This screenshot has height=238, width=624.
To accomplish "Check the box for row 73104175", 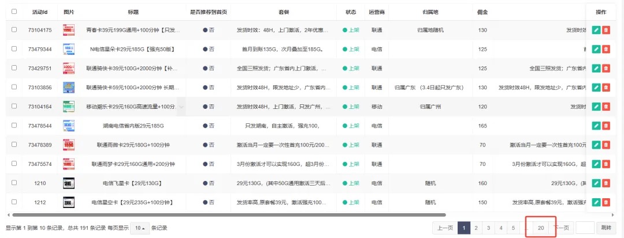I will (x=14, y=29).
